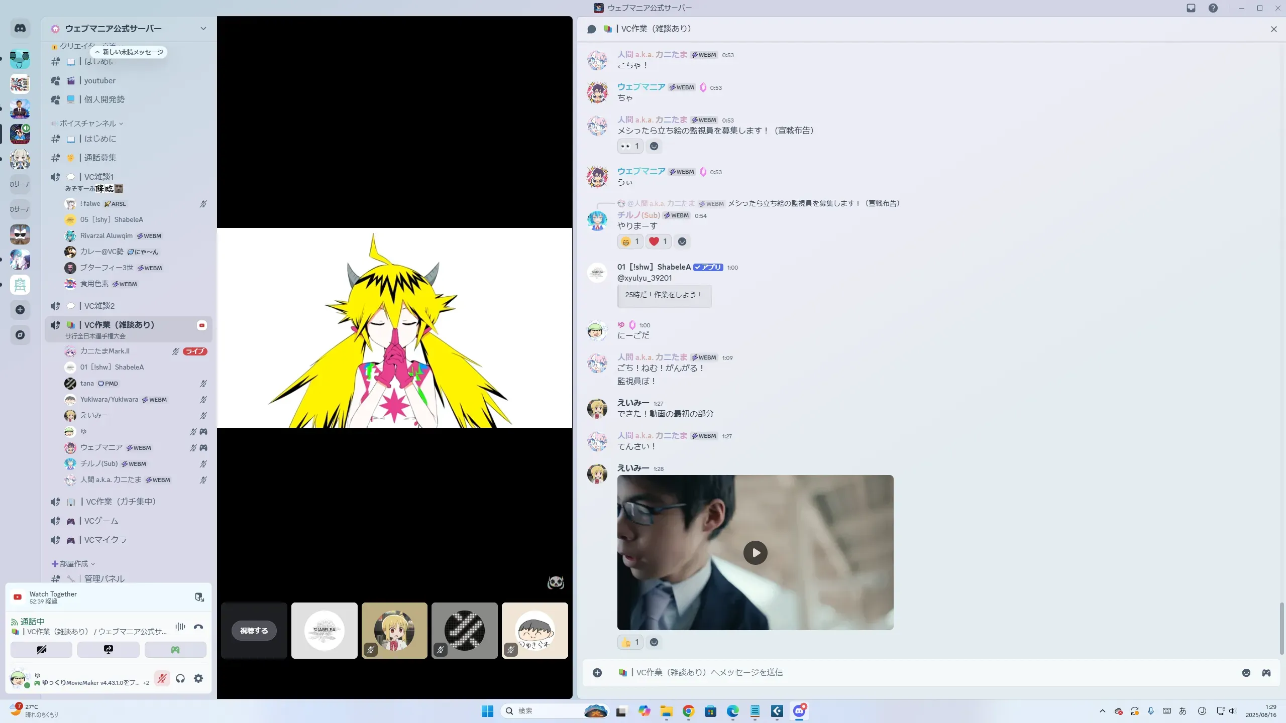Toggle headphone deafen in user panel
Viewport: 1286px width, 723px height.
pyautogui.click(x=180, y=678)
